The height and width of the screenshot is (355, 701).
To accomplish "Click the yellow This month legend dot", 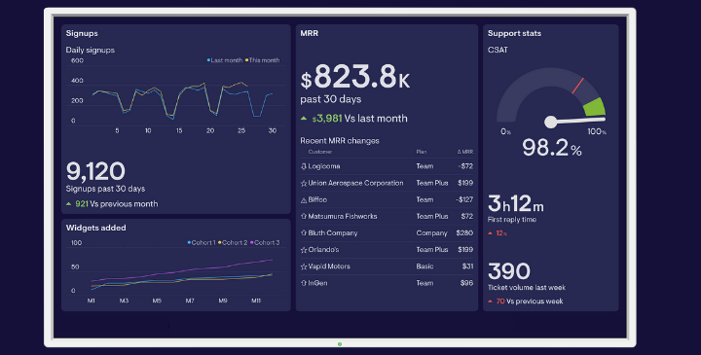I will pyautogui.click(x=246, y=60).
